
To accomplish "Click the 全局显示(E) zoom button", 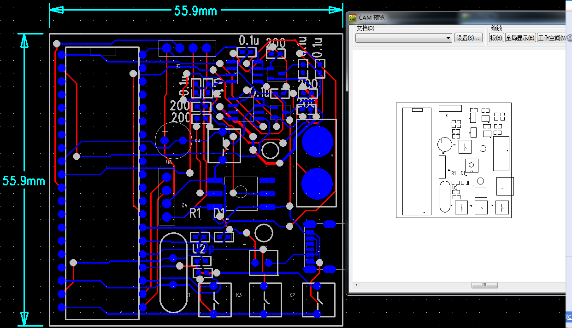I will point(520,38).
